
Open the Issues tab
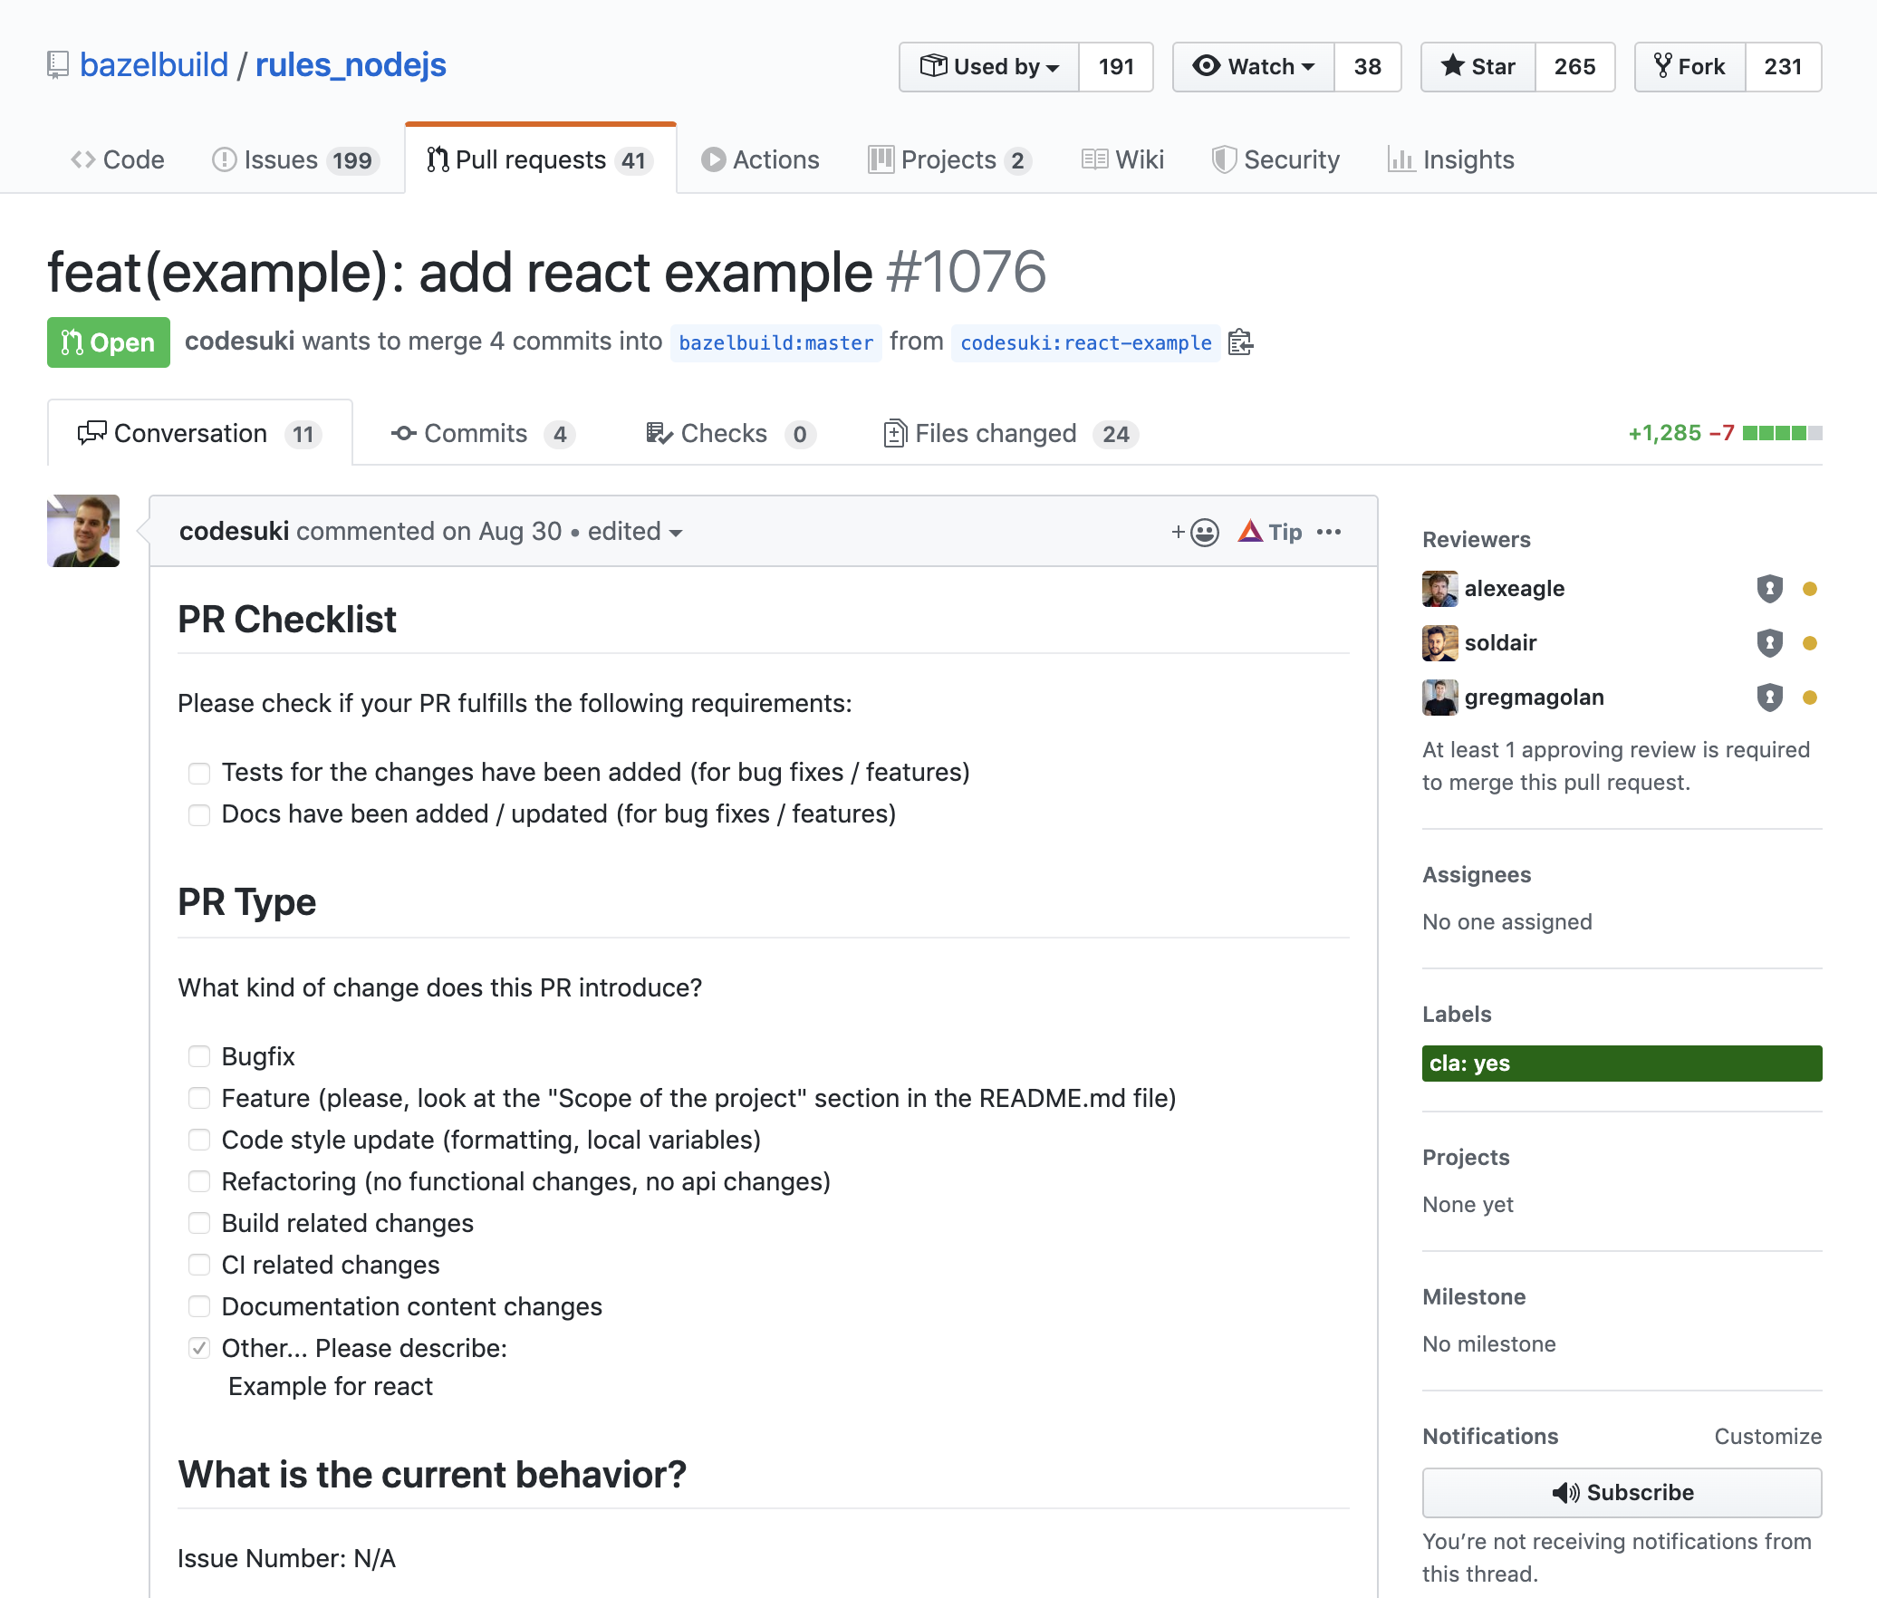point(295,160)
